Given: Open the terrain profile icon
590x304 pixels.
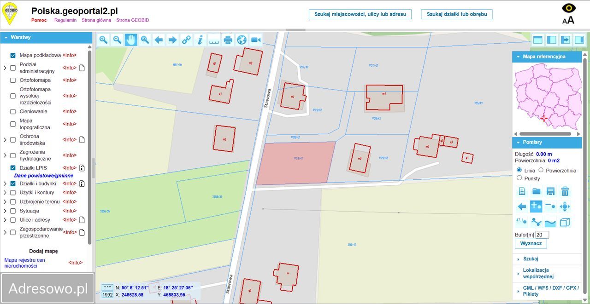Looking at the screenshot, I should [x=550, y=222].
